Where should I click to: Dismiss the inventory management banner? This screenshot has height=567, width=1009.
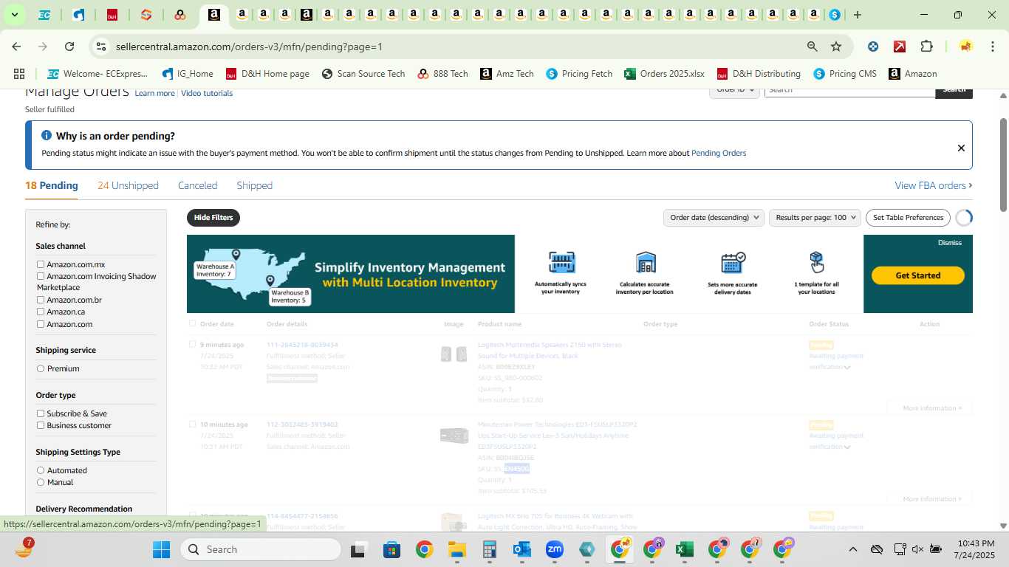[950, 243]
